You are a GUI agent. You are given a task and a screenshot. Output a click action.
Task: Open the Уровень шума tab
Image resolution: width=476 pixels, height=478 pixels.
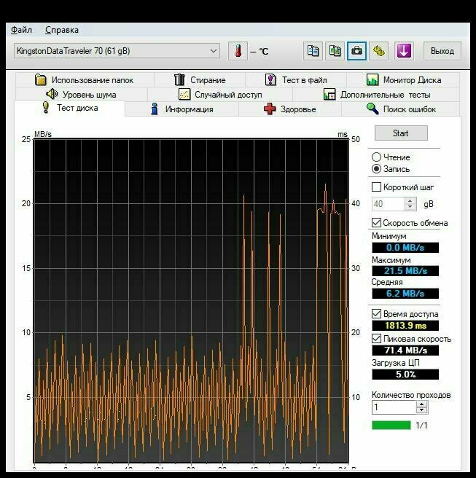pos(81,95)
